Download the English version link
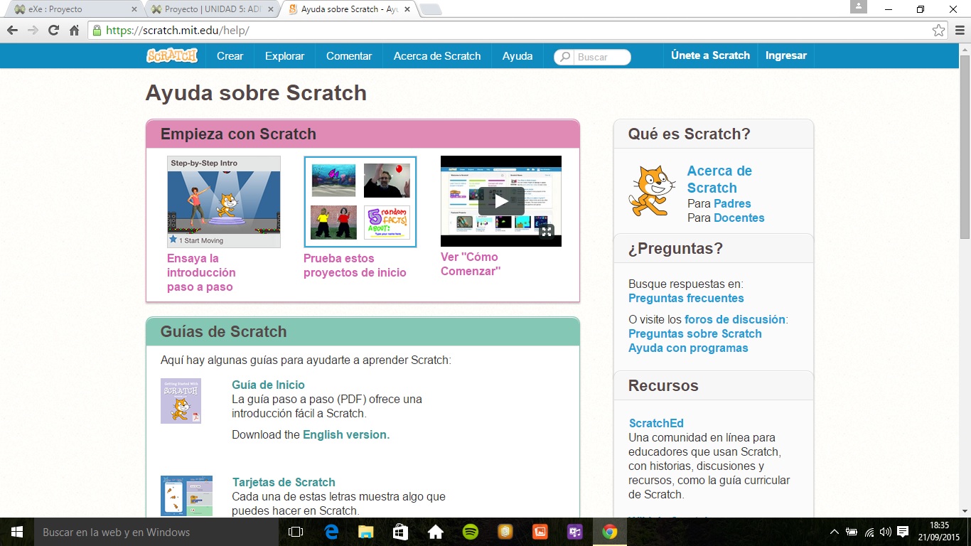Viewport: 971px width, 546px height. click(346, 435)
